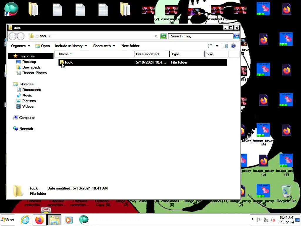
Task: Click the Forward navigation arrow button
Action: pyautogui.click(x=21, y=36)
